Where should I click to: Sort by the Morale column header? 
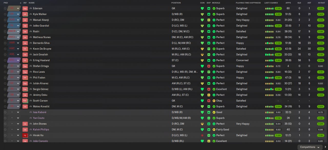point(216,3)
